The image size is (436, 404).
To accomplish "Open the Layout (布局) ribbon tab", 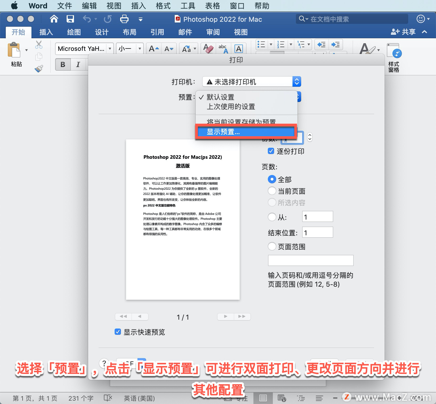I will [130, 32].
